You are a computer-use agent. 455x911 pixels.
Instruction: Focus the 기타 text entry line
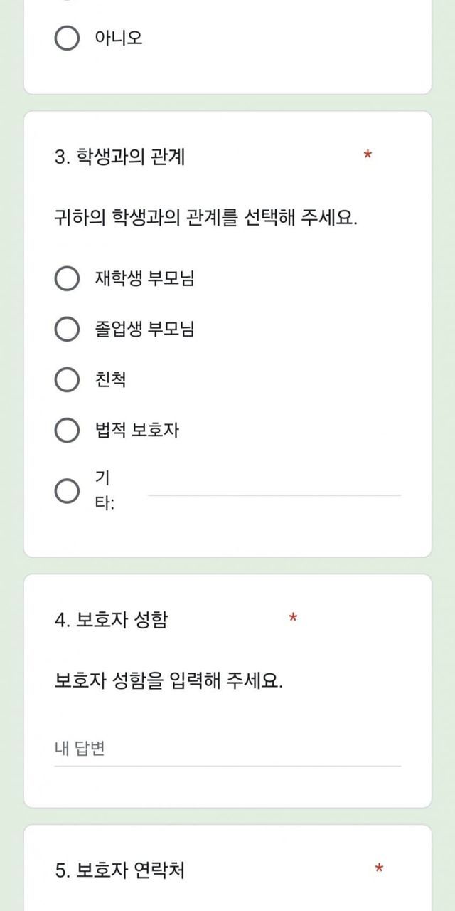[x=274, y=485]
